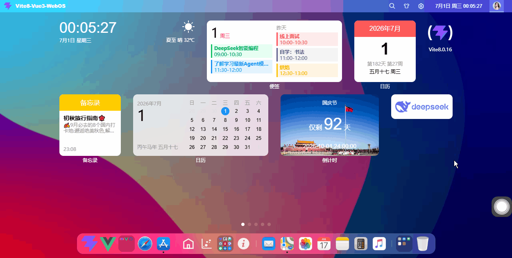Image resolution: width=512 pixels, height=258 pixels.
Task: Click 五月十七 周三 in the calendar widget
Action: coord(385,72)
